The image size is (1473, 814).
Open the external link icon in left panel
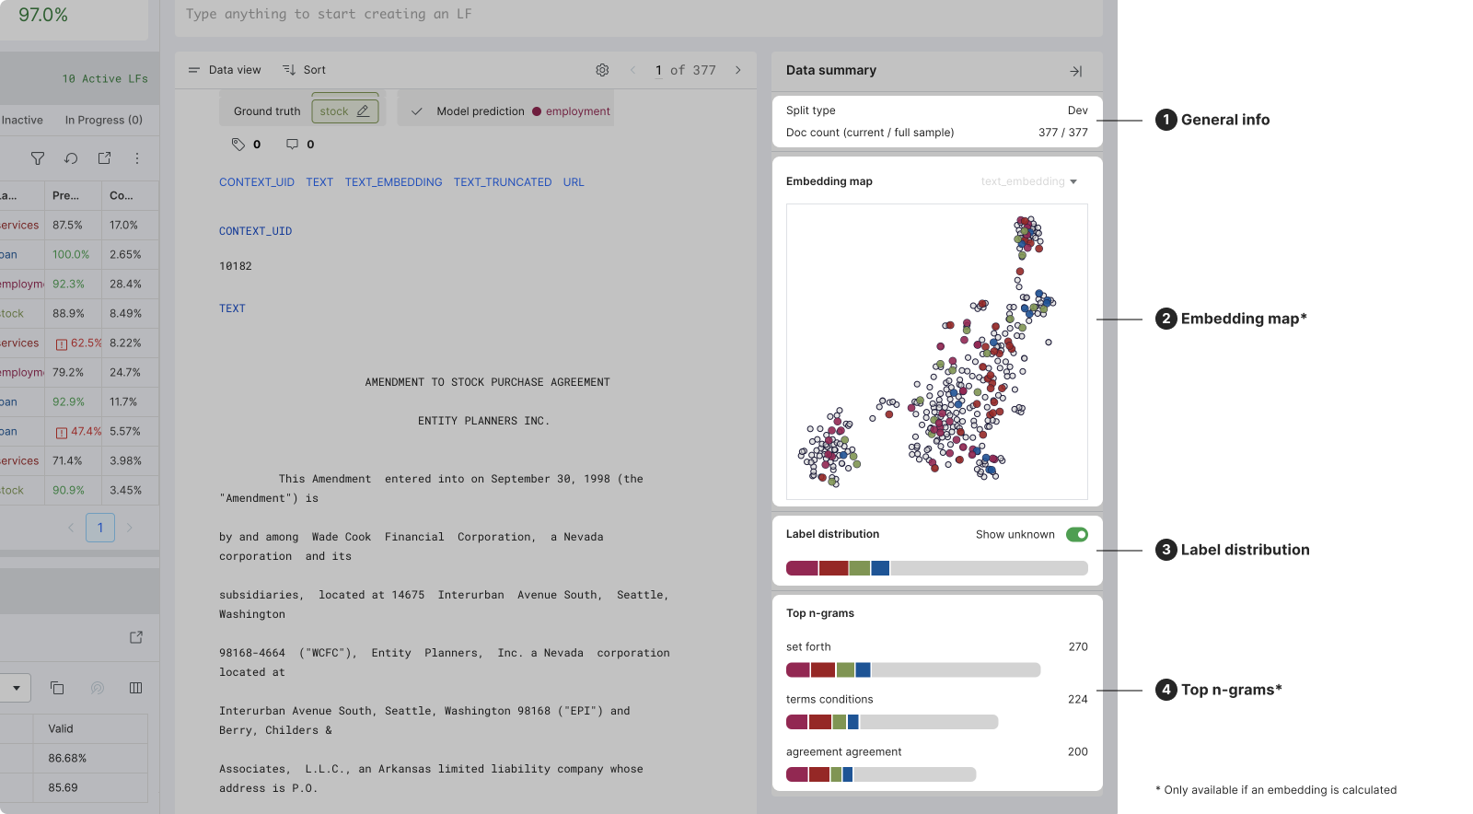[136, 637]
